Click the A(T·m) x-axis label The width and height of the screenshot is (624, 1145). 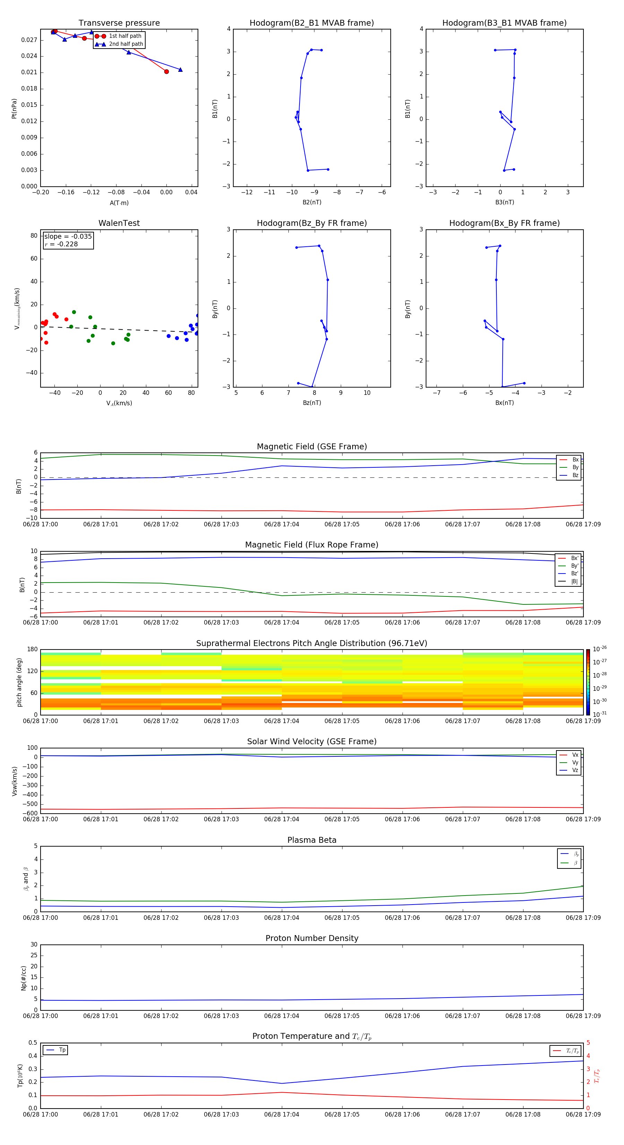tap(119, 203)
